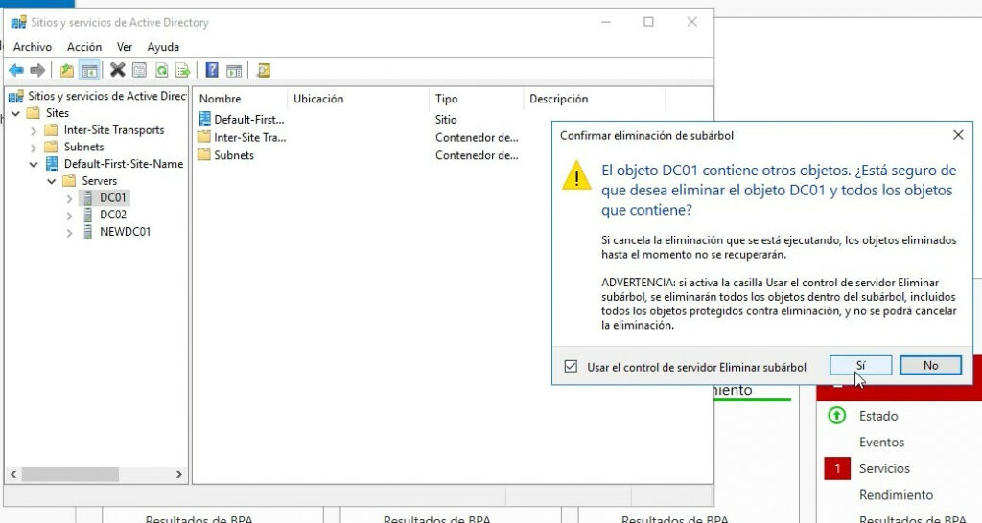Expand the NEWDC01 server node
The width and height of the screenshot is (982, 523).
point(69,232)
